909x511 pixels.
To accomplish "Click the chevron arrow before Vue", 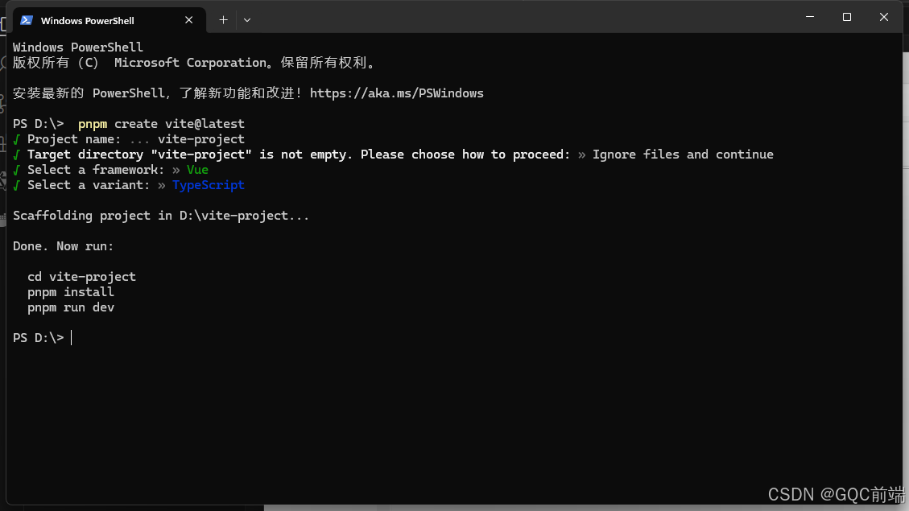I will [176, 169].
